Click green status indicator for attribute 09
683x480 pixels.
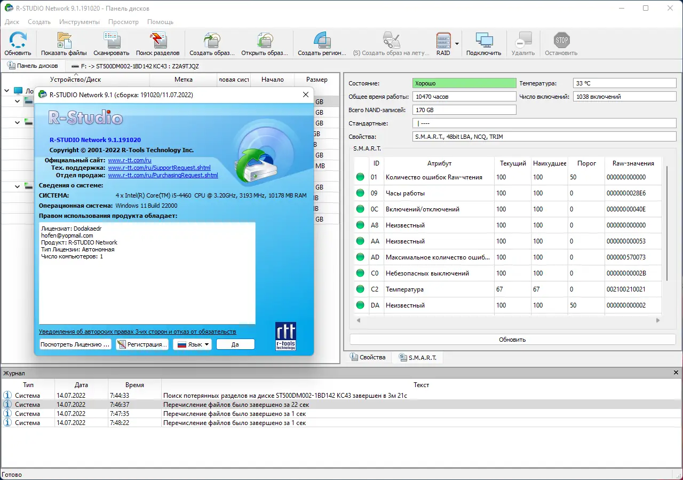[x=360, y=193]
